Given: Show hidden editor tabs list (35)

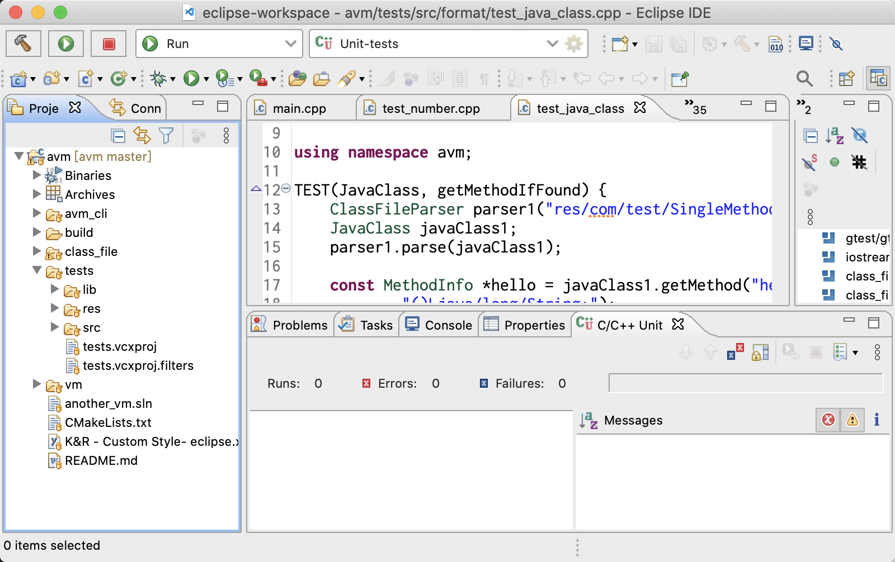Looking at the screenshot, I should coord(695,107).
